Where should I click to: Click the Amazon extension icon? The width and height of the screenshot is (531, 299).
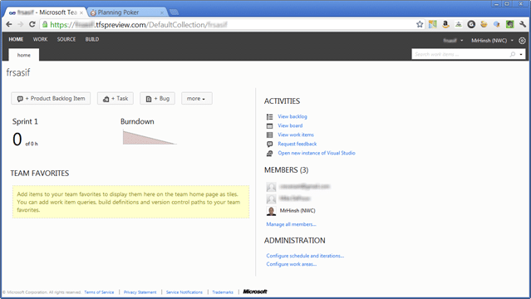click(x=445, y=24)
